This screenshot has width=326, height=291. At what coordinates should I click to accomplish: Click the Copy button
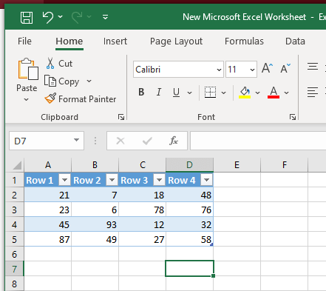click(x=62, y=81)
